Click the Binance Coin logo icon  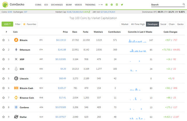(16, 98)
